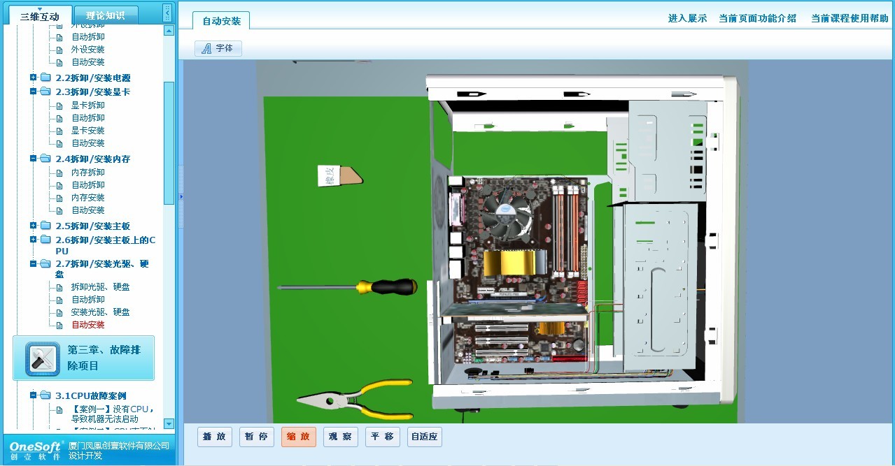Click the tree scrollbar down arrow
The image size is (895, 466).
click(169, 423)
